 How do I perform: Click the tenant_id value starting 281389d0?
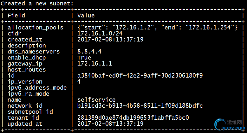click(x=133, y=118)
